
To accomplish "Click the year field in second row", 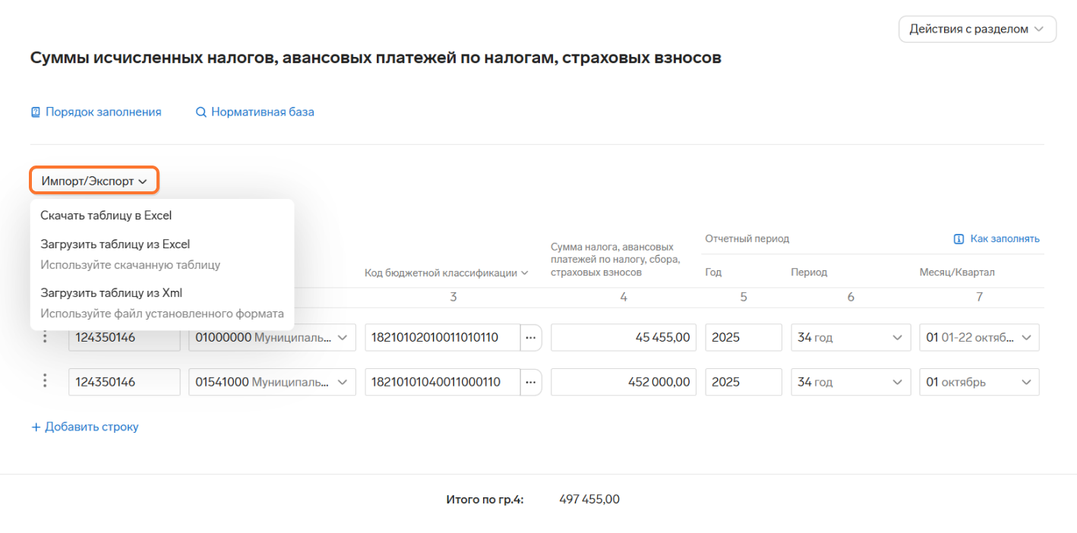I will point(743,382).
